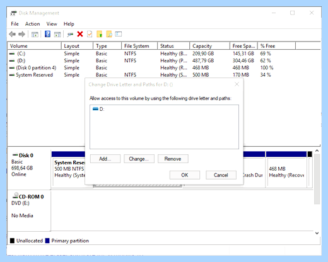
Task: Sort by Status column header
Action: point(173,46)
